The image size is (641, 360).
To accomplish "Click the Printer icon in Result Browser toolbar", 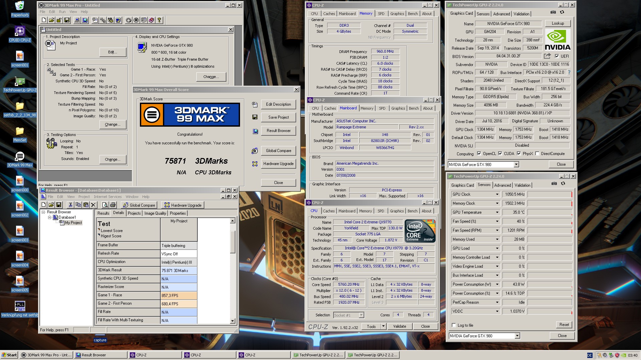I will [113, 205].
